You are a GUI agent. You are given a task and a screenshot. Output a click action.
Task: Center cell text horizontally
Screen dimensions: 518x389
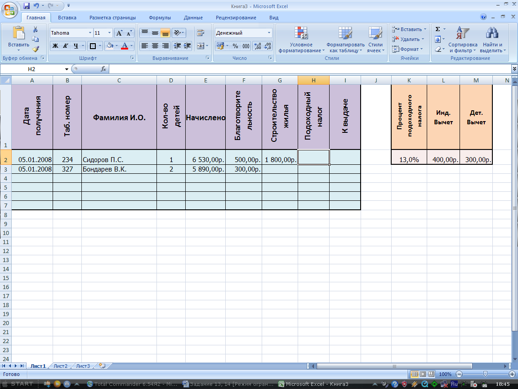pos(155,46)
